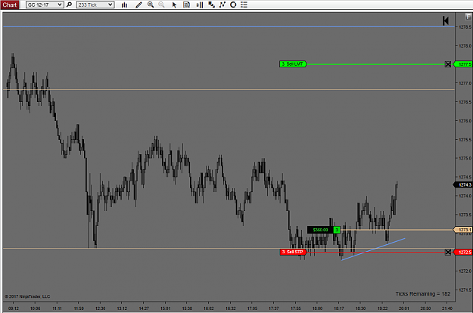Open the Chart menu button
Screen dimensions: 473x313
tap(10, 5)
